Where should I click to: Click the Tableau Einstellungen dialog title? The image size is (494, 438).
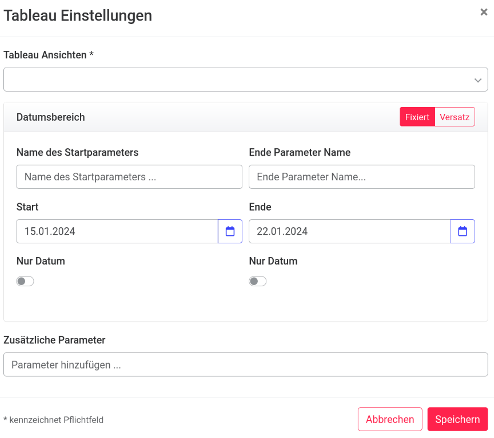[x=78, y=15]
